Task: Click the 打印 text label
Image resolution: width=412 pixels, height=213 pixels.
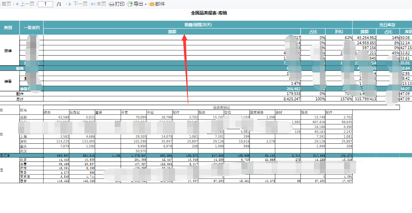Action: [119, 4]
